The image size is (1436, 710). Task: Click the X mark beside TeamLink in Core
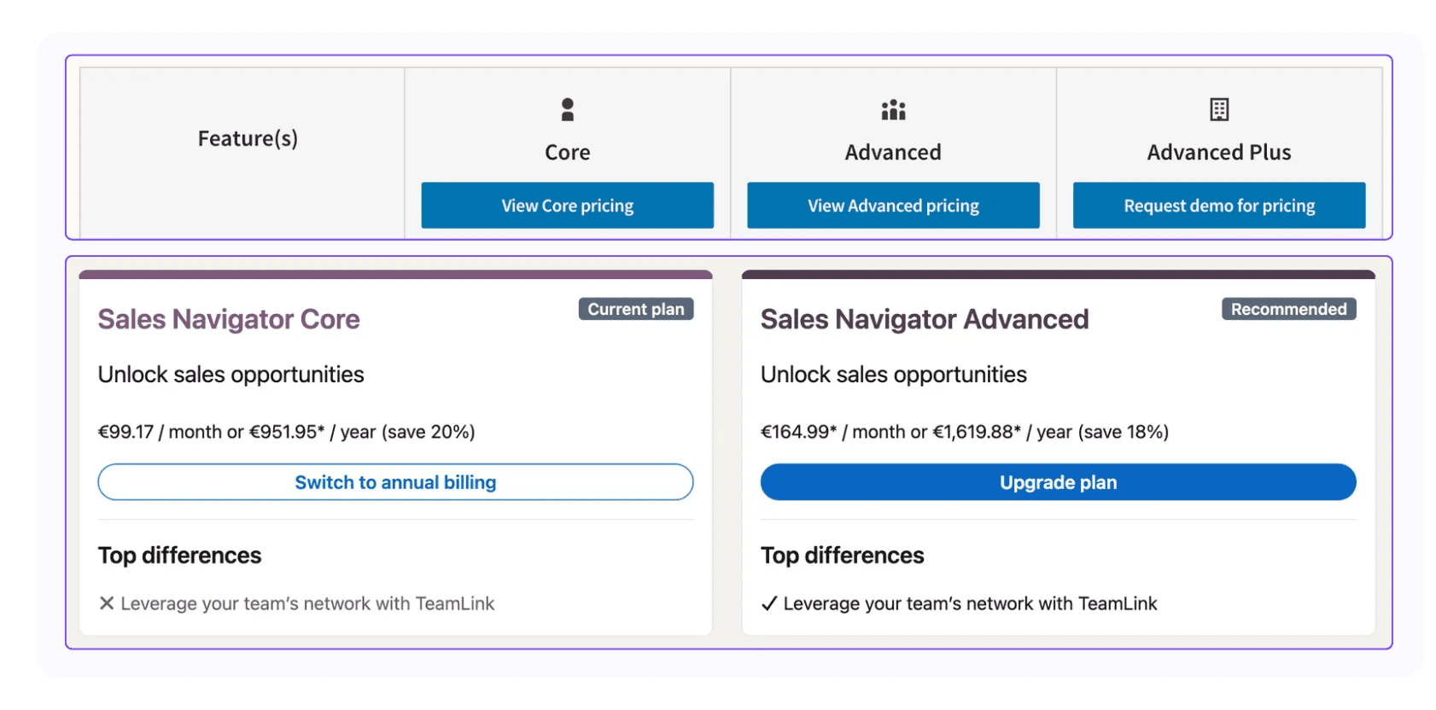coord(107,603)
